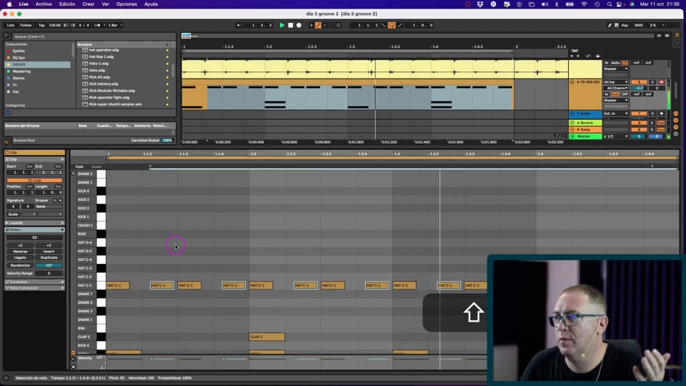Adjust the Cantidad Global 100% groove amount
Screen dimensions: 686x386
167,141
